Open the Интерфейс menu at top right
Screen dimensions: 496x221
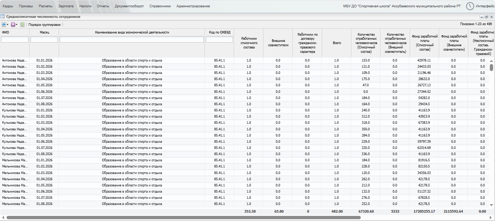coord(485,6)
